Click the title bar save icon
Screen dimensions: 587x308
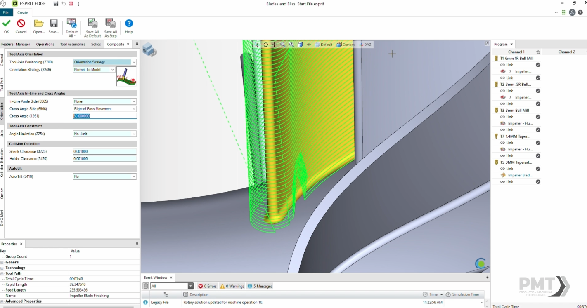click(56, 4)
